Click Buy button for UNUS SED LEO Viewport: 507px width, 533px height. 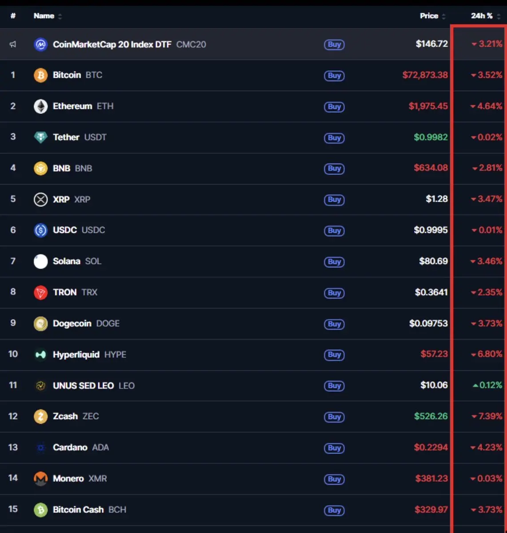334,386
